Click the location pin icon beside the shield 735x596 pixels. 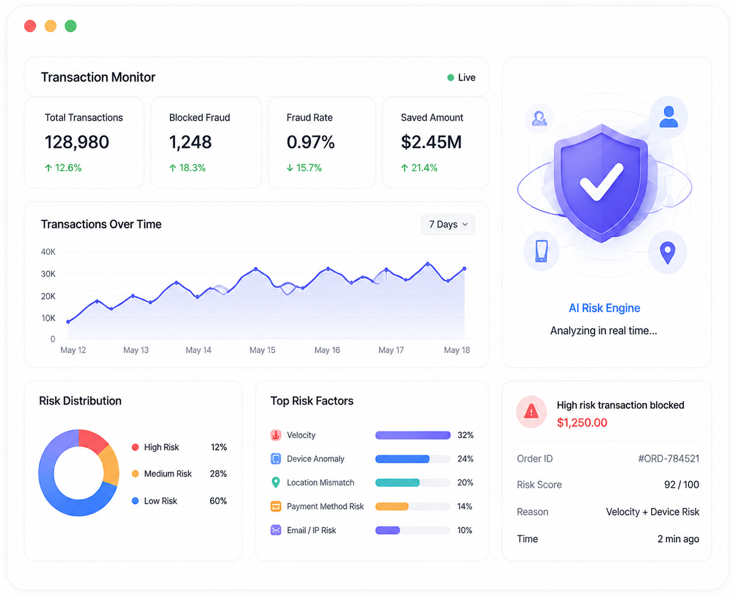coord(667,252)
